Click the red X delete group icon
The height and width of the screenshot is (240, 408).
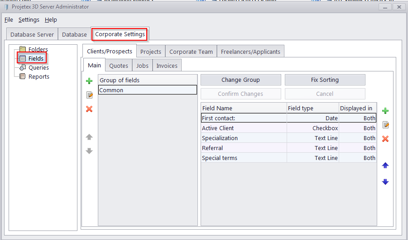[x=89, y=109]
